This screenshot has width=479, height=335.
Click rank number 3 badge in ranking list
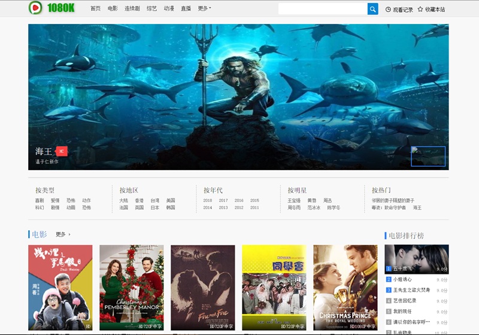coord(388,290)
